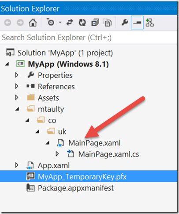179x214 pixels.
Task: Click Sync with Active Document icon
Action: (70, 23)
